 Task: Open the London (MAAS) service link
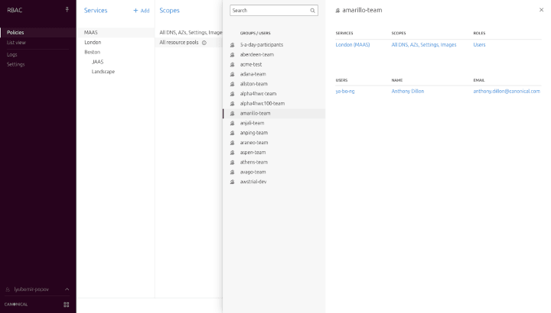[353, 45]
